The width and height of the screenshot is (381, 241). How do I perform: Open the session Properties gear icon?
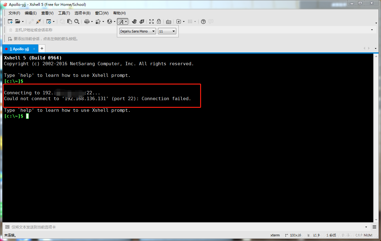pyautogui.click(x=49, y=21)
